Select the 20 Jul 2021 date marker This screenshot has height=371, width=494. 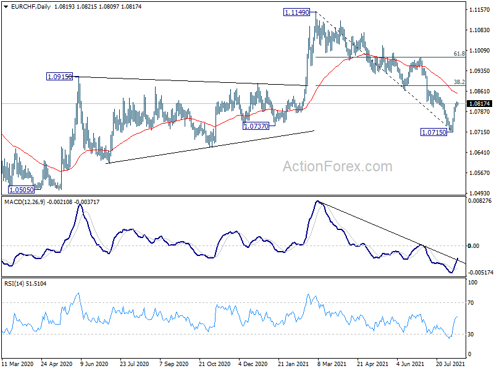point(451,364)
